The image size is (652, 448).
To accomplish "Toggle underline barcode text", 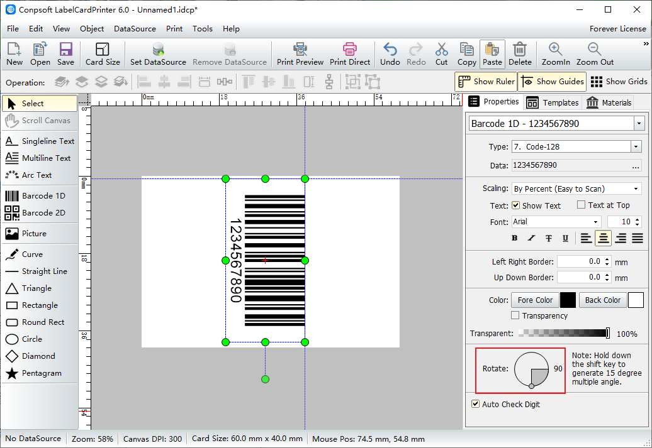I will pyautogui.click(x=565, y=238).
